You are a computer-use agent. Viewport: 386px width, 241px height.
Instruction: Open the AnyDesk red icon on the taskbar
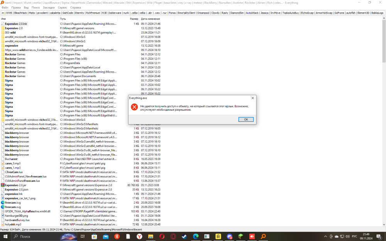252,236
